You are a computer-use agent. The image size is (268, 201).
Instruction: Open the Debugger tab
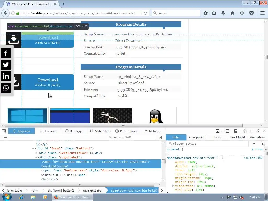click(74, 131)
